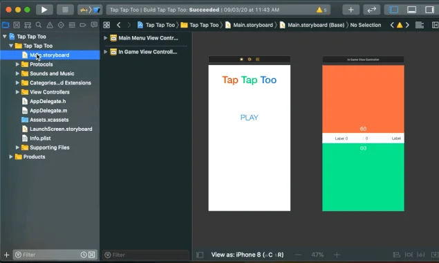Click the document outline Filter field
The height and width of the screenshot is (263, 439).
(146, 255)
